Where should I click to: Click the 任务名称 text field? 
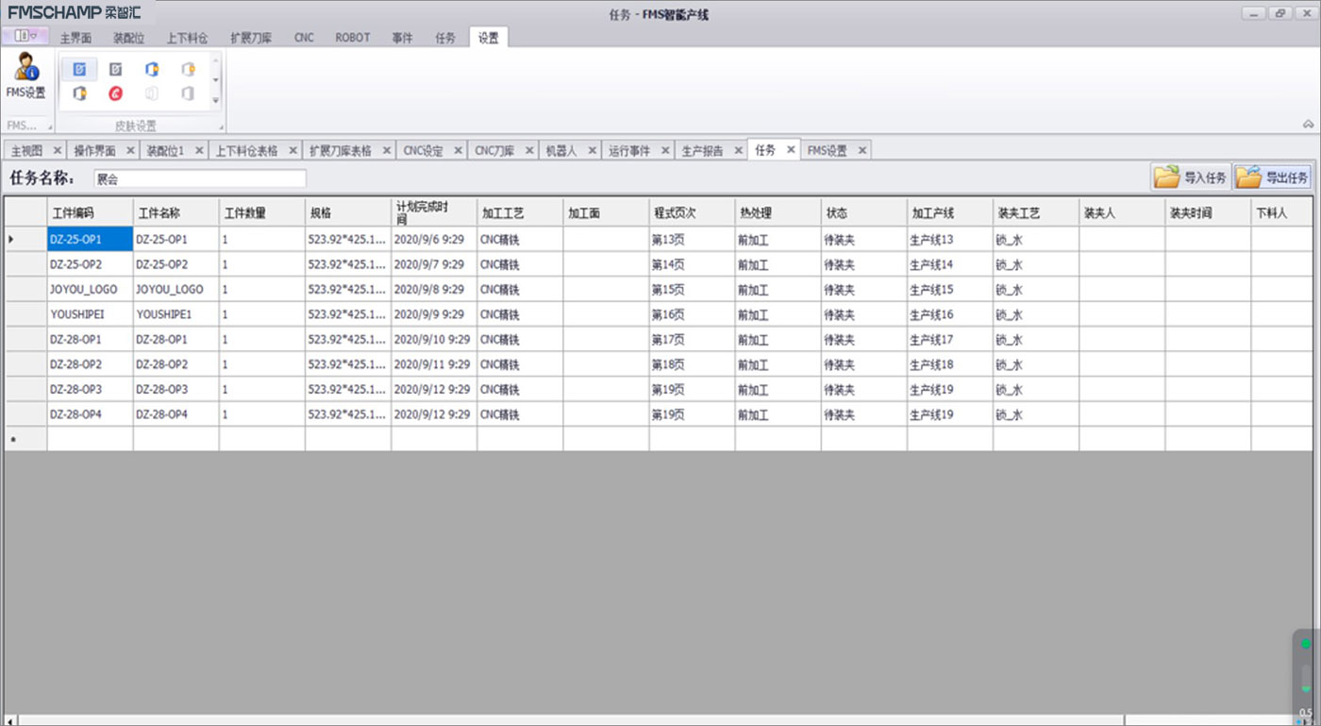[x=200, y=178]
